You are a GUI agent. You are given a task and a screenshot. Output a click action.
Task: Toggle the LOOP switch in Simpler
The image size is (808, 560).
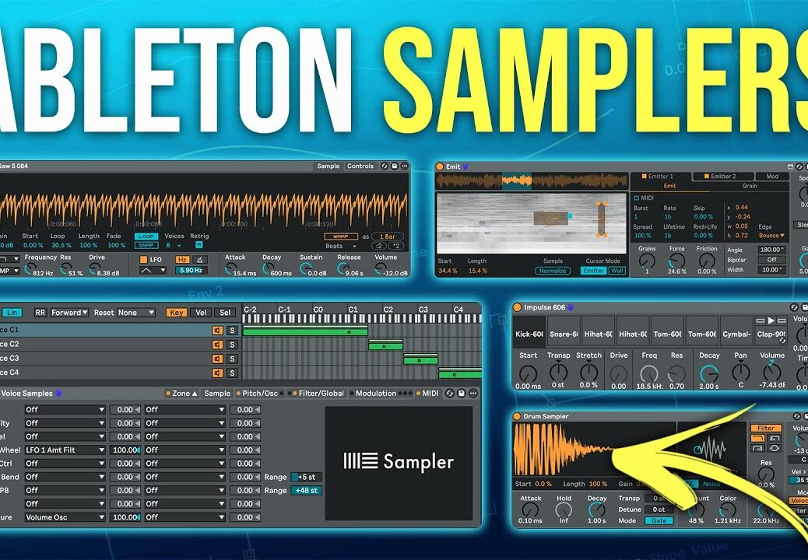146,236
